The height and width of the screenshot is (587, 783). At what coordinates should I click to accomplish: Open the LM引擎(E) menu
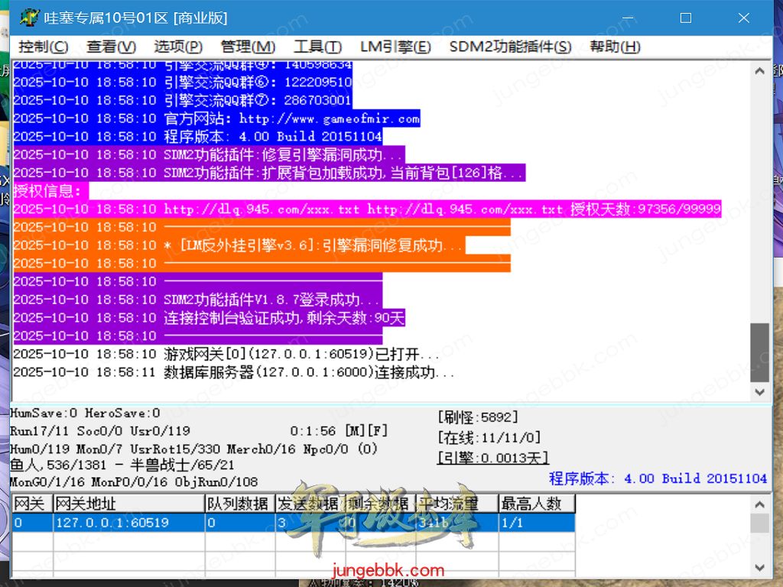click(x=395, y=47)
